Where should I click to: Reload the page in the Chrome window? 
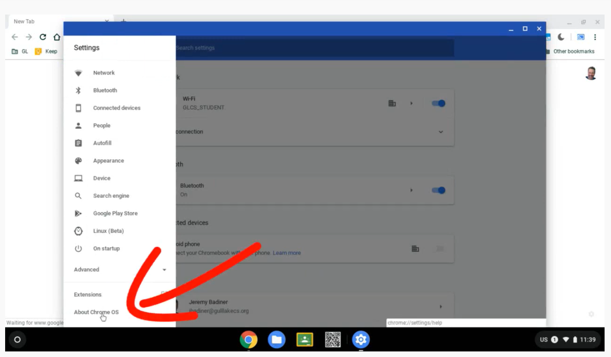pyautogui.click(x=43, y=37)
